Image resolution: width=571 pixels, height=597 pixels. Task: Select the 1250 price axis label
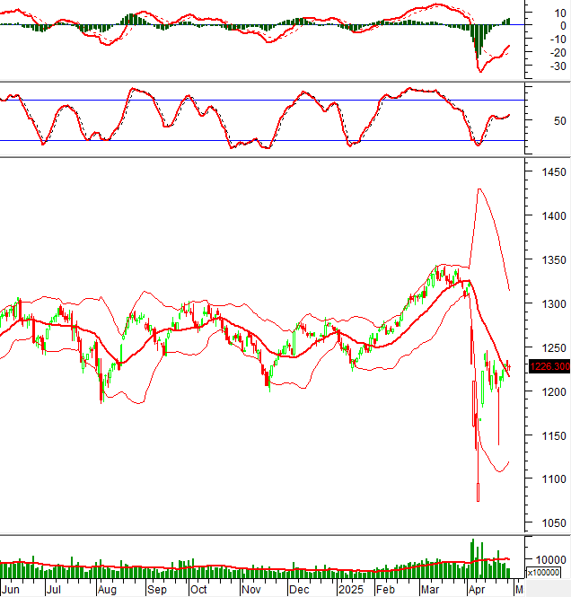[554, 347]
